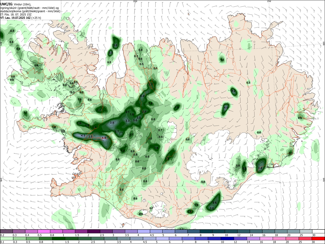Select dark blue 10–12 rain swatch
The width and height of the screenshot is (325, 244).
pyautogui.click(x=227, y=238)
